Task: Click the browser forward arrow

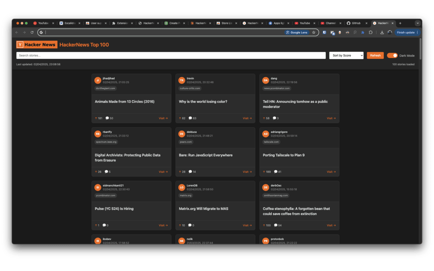Action: (24, 33)
